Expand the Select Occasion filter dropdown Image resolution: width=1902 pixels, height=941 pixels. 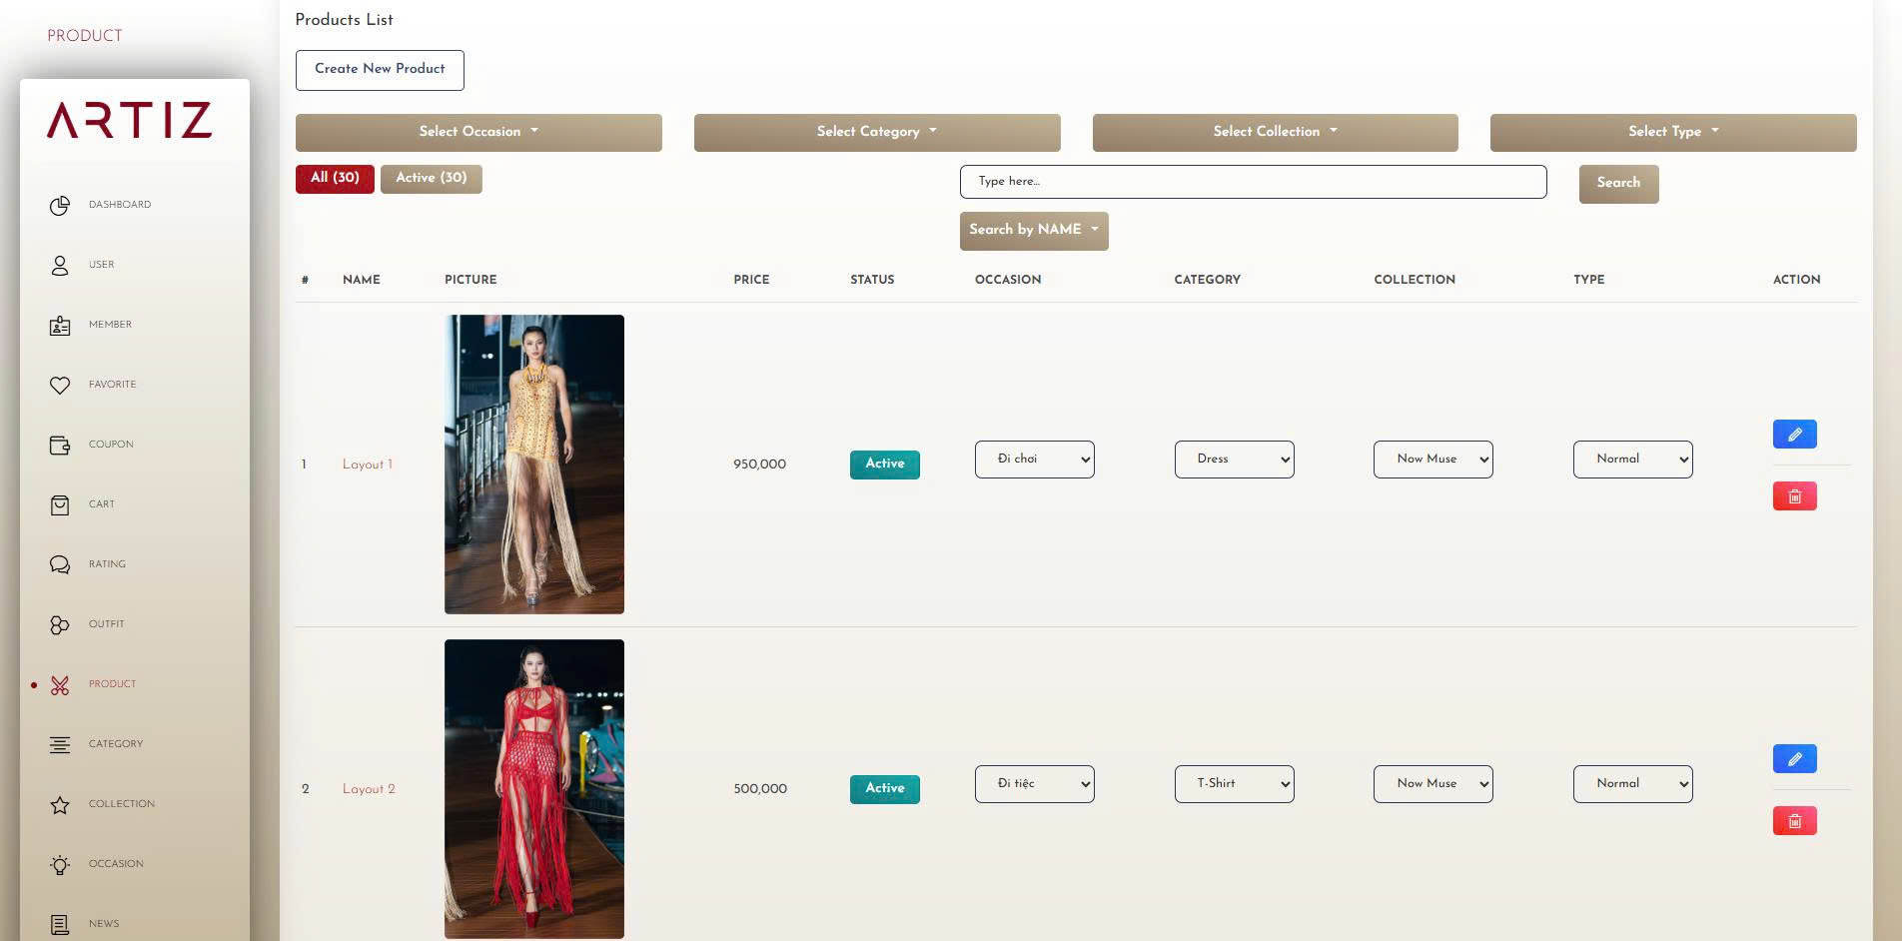click(478, 132)
